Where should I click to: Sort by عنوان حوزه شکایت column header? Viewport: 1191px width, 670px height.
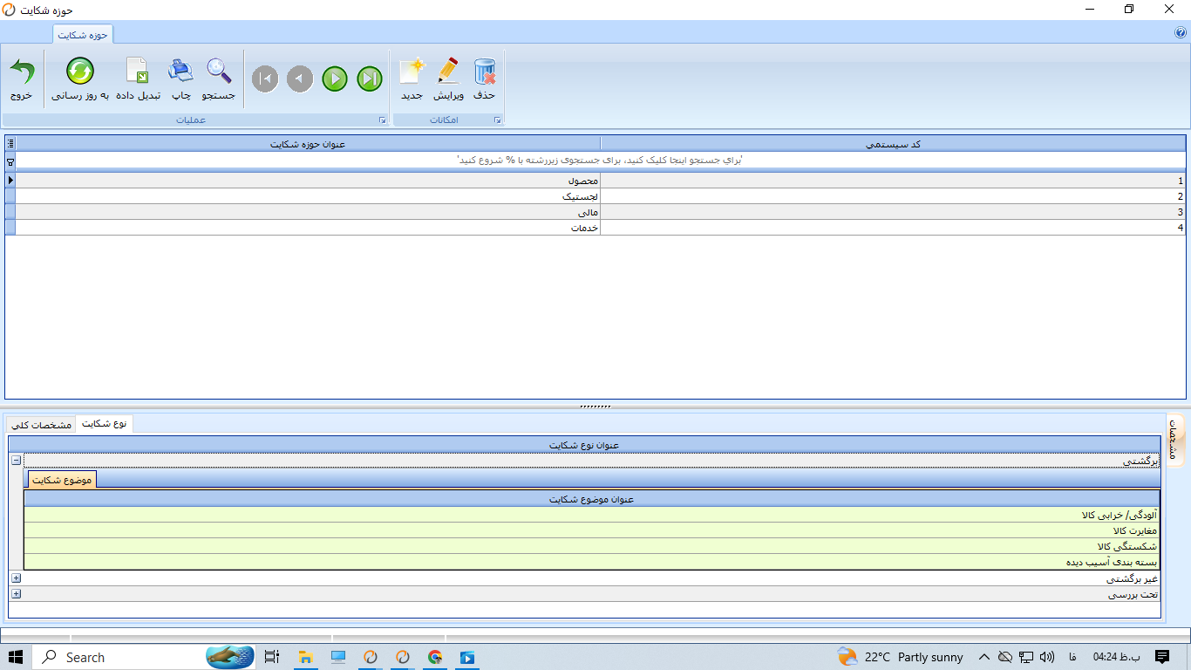point(308,144)
